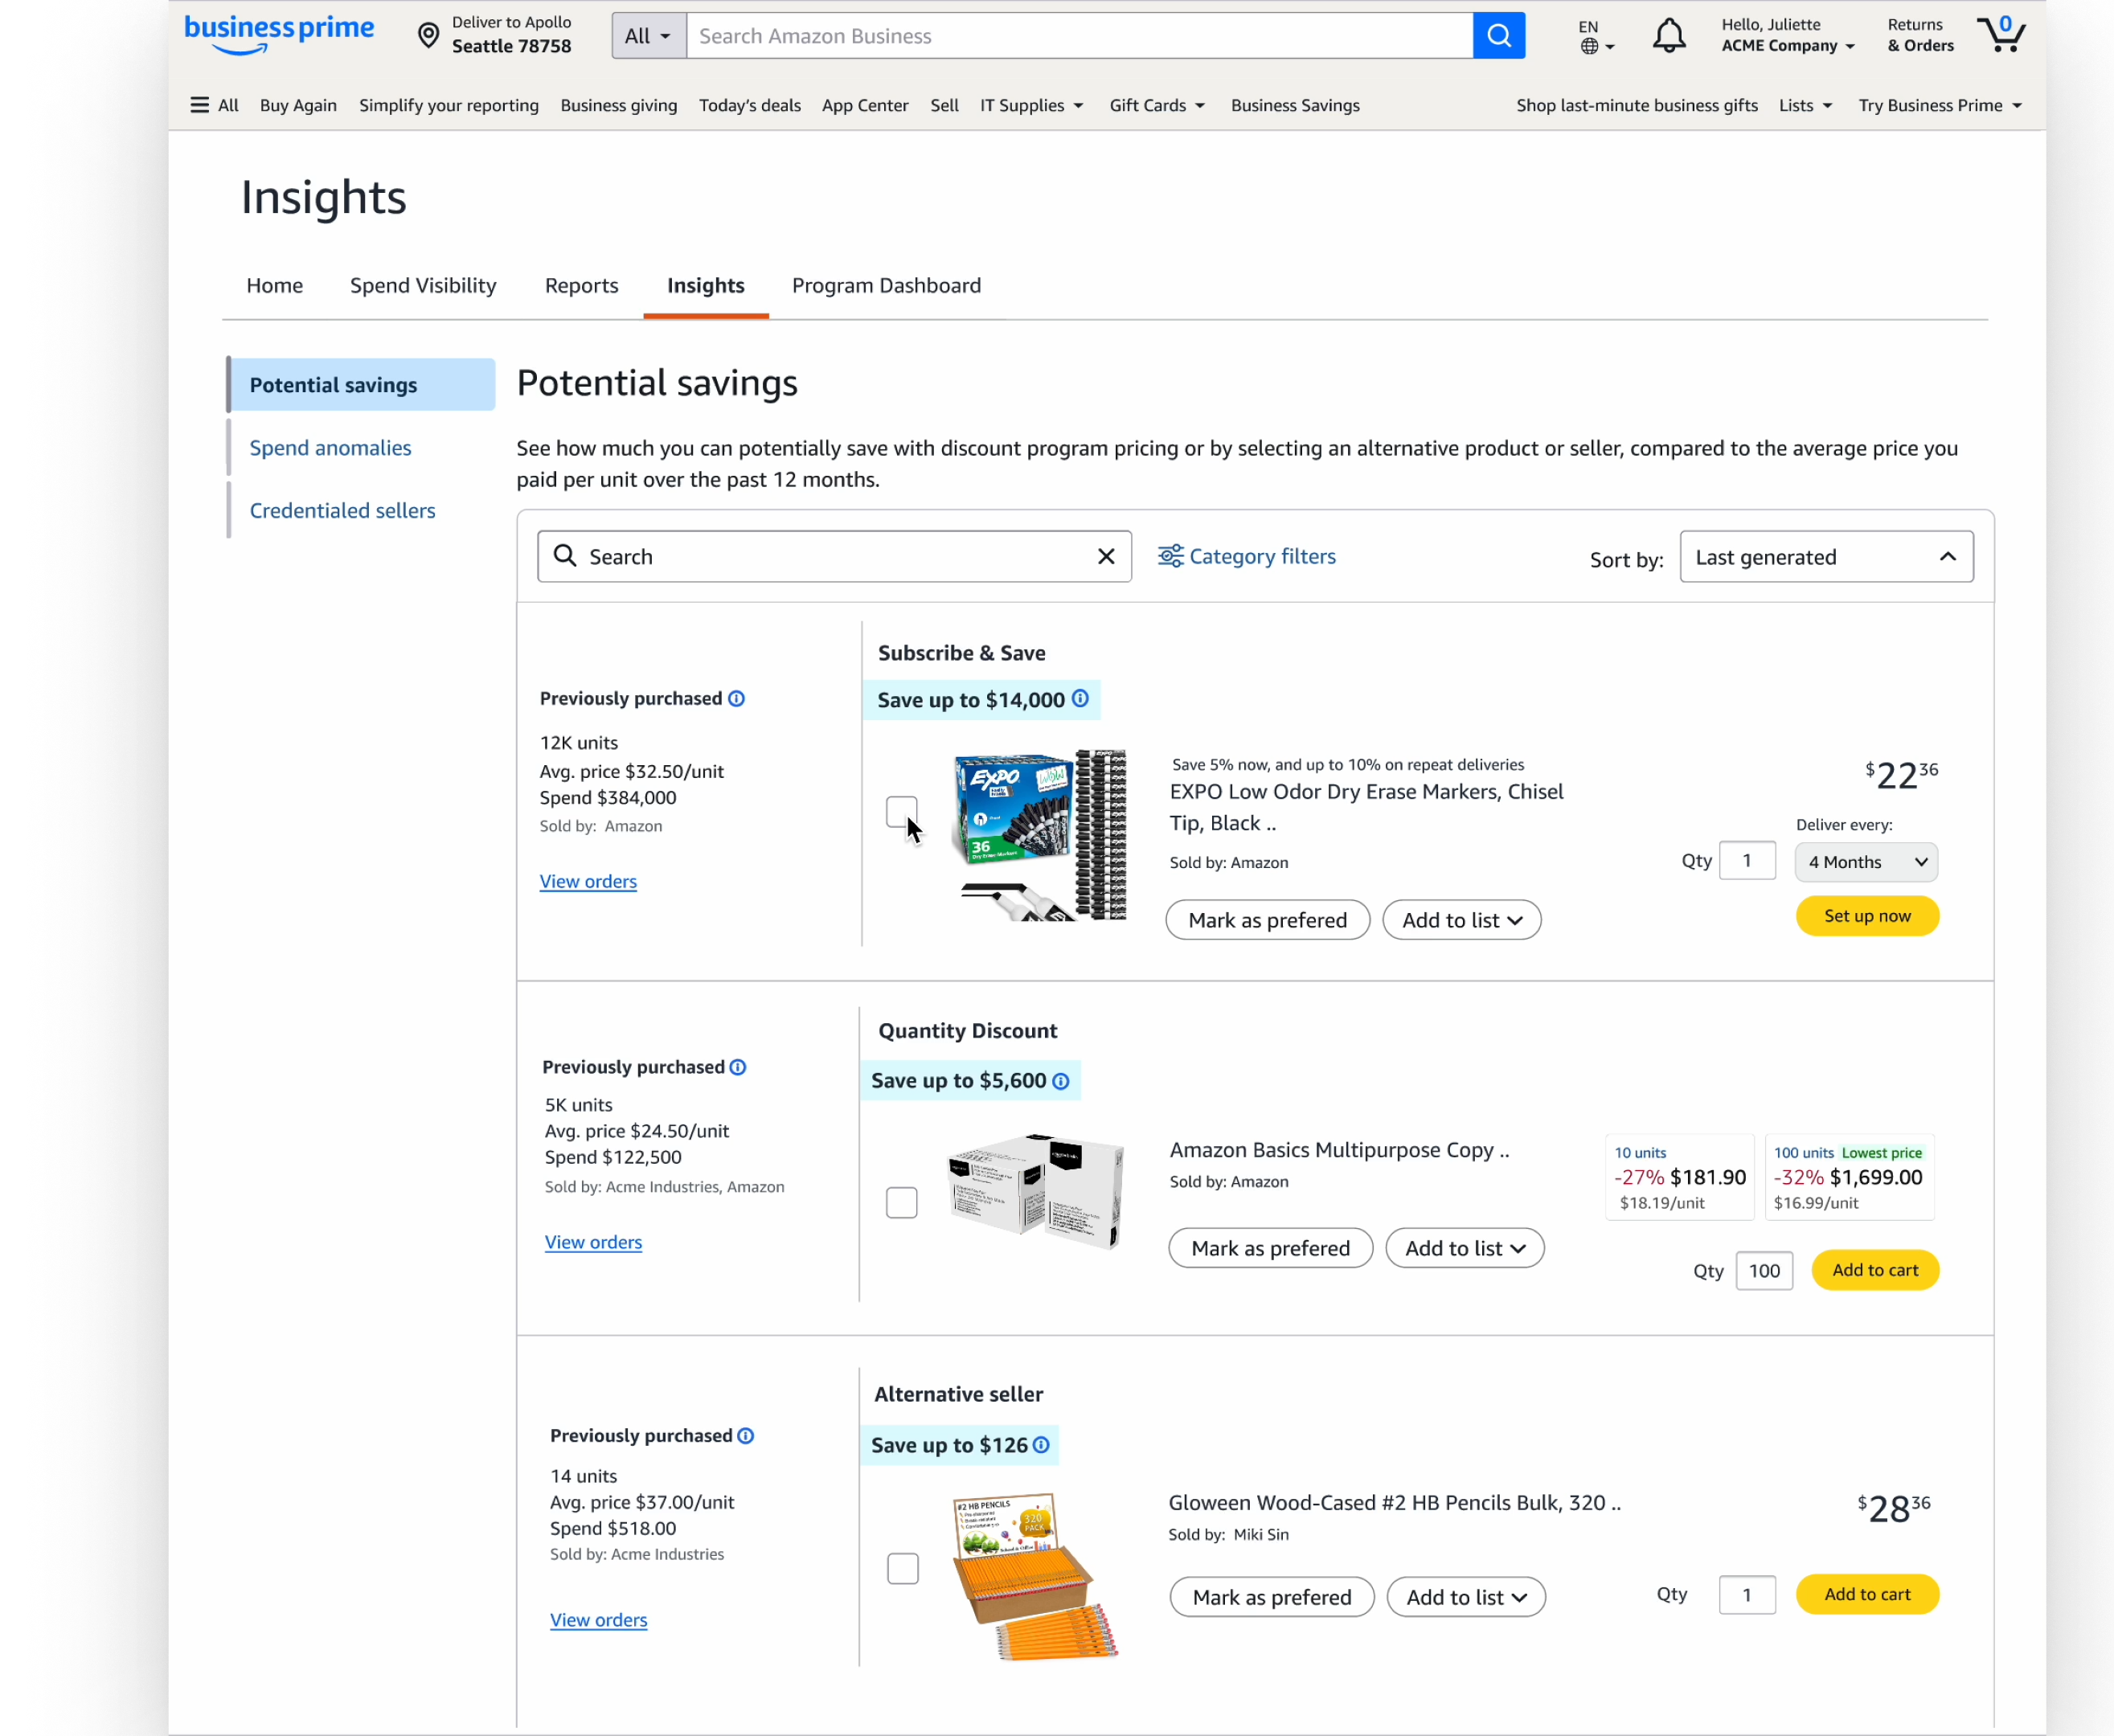Open the hamburger All menu
This screenshot has height=1736, width=2114.
(214, 105)
